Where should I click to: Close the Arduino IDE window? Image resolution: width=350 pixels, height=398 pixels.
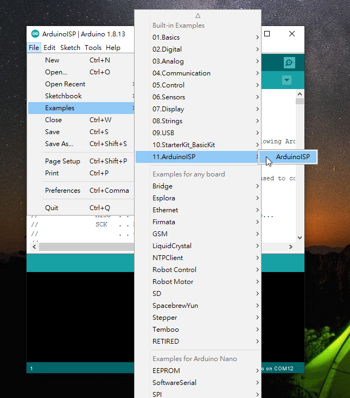pos(292,34)
